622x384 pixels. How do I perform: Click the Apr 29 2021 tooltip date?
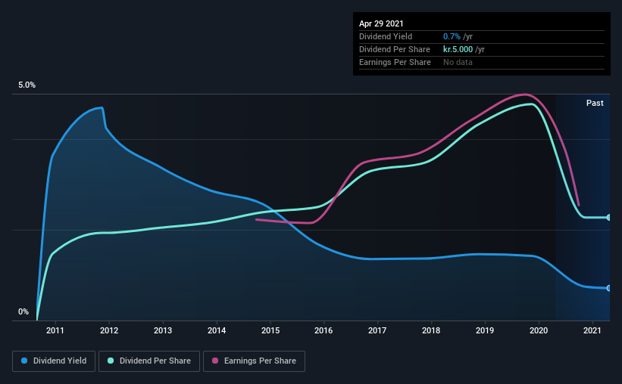(381, 23)
